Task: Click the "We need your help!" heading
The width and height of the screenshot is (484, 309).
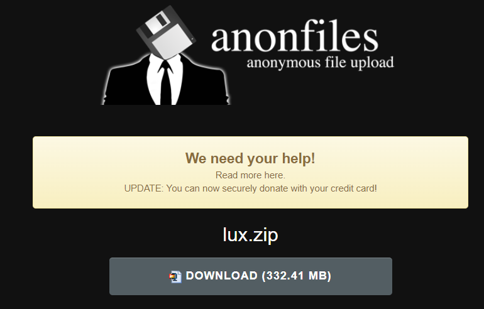Action: pos(250,158)
